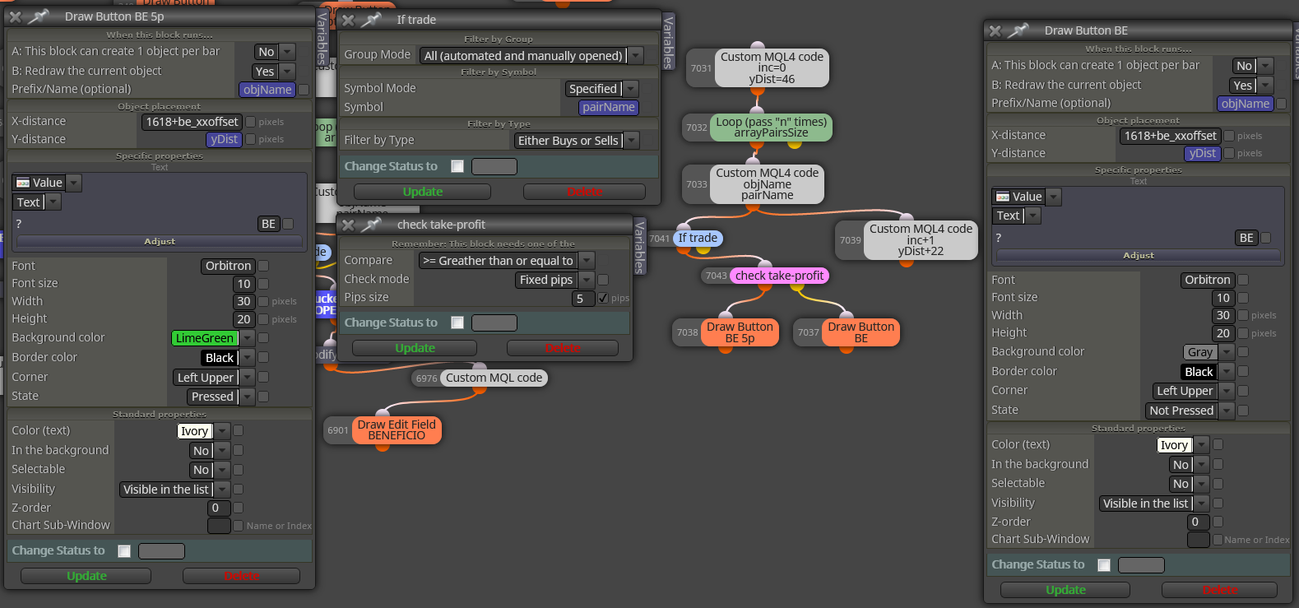Click pin icon in If trade panel

pos(373,20)
